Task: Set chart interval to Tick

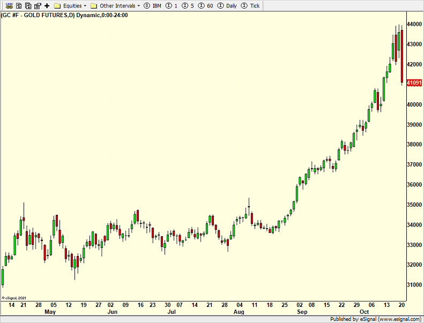Action: pyautogui.click(x=251, y=5)
